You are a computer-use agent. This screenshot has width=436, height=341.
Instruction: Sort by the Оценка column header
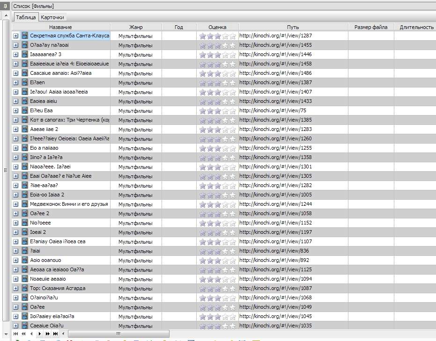[x=217, y=27]
